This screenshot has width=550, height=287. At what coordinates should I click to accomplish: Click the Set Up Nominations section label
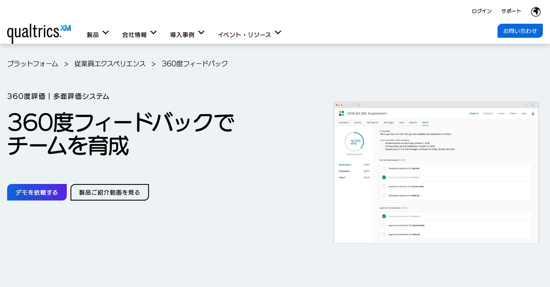[393, 160]
